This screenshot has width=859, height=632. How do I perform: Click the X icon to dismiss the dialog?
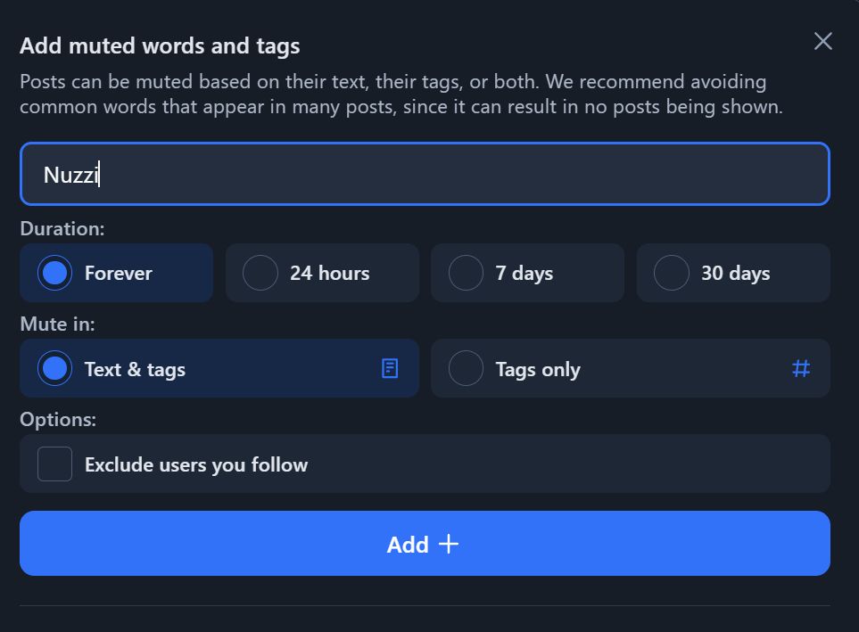click(x=822, y=41)
